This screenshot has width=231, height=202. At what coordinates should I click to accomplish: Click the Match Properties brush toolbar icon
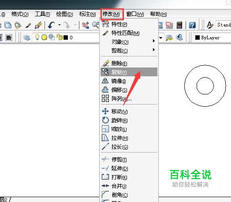(28, 25)
